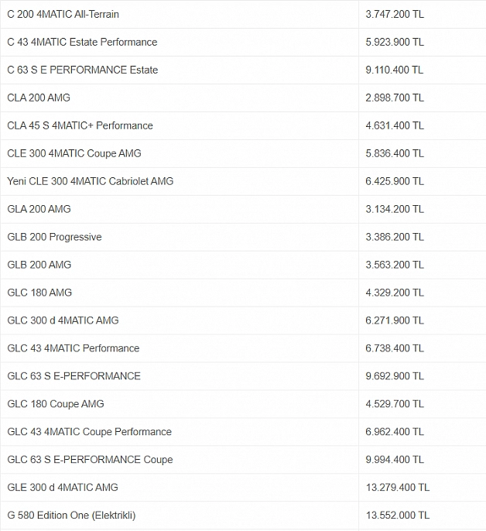Select Yeni CLE 300 4MATIC Cabriolet AMG

click(90, 181)
